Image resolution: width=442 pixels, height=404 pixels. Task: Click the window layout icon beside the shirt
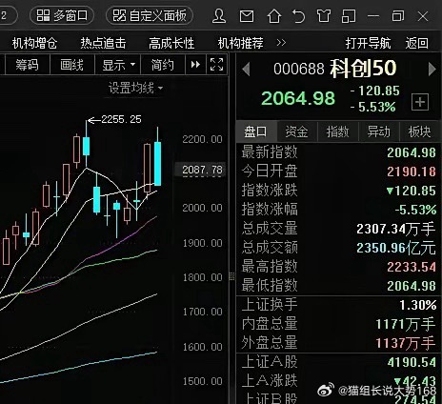click(x=349, y=16)
